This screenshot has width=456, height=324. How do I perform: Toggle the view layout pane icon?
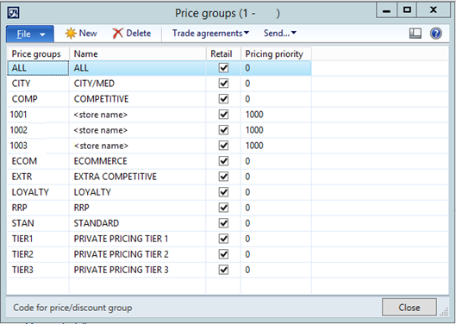415,34
